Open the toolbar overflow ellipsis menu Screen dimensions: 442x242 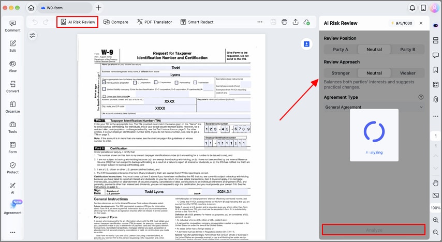tap(260, 22)
